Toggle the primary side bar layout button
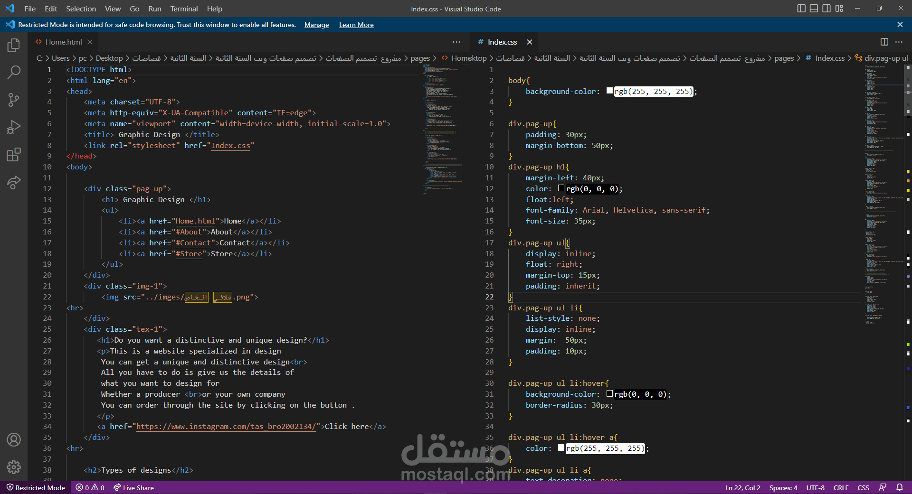Image resolution: width=912 pixels, height=494 pixels. point(801,9)
